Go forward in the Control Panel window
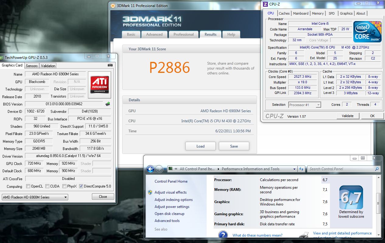Image resolution: width=385 pixels, height=243 pixels. pos(159,169)
